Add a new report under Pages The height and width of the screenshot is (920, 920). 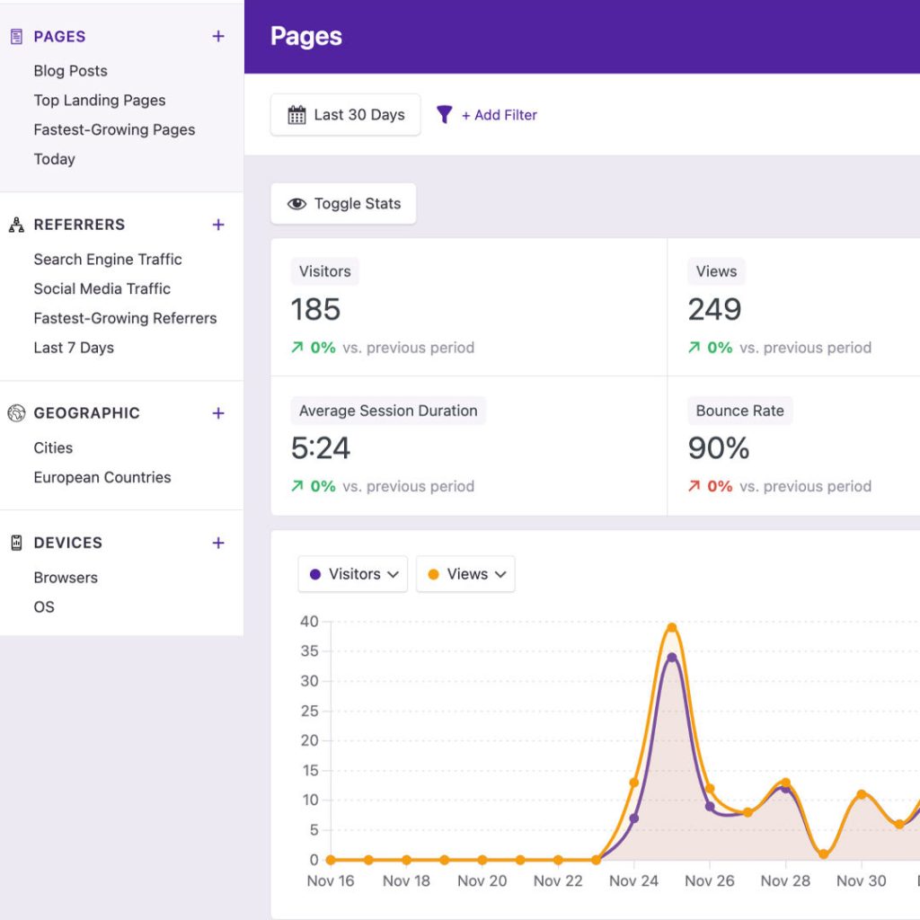click(x=218, y=37)
